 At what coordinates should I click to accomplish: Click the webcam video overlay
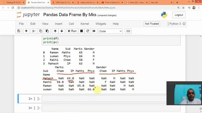(x=184, y=93)
